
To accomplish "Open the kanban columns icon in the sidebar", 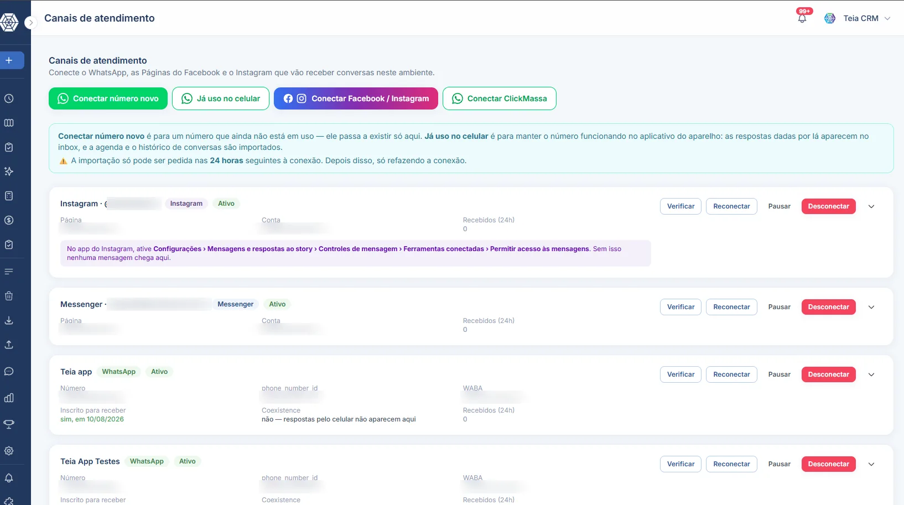I will [9, 123].
